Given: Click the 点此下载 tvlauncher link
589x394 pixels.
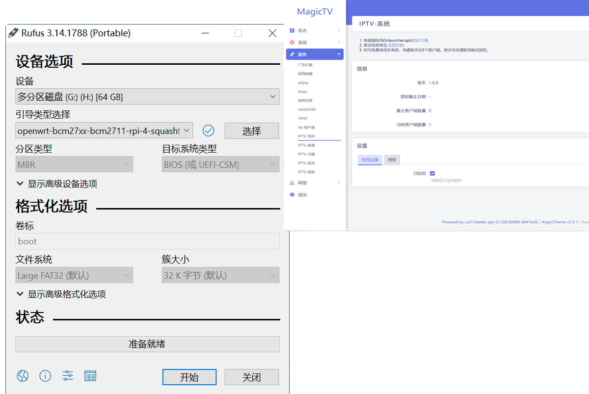Looking at the screenshot, I should pos(420,40).
